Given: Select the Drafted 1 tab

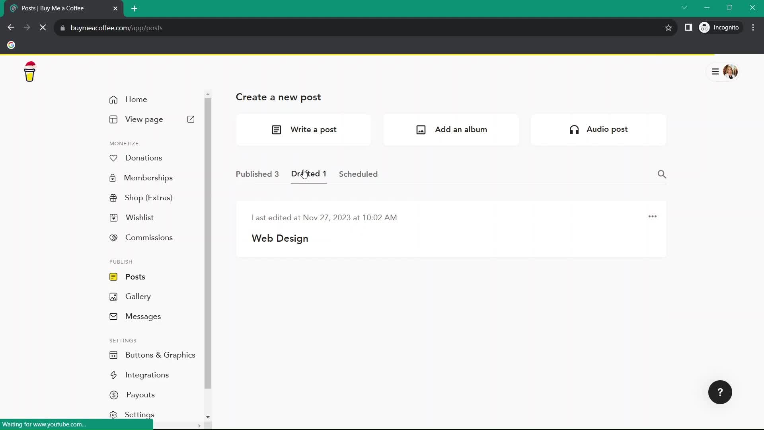Looking at the screenshot, I should tap(309, 174).
